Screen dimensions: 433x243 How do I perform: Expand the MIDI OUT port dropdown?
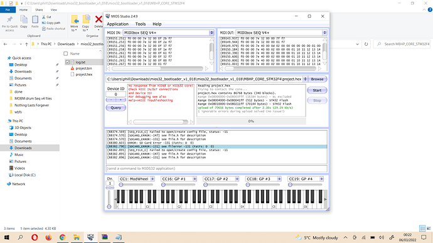point(324,33)
